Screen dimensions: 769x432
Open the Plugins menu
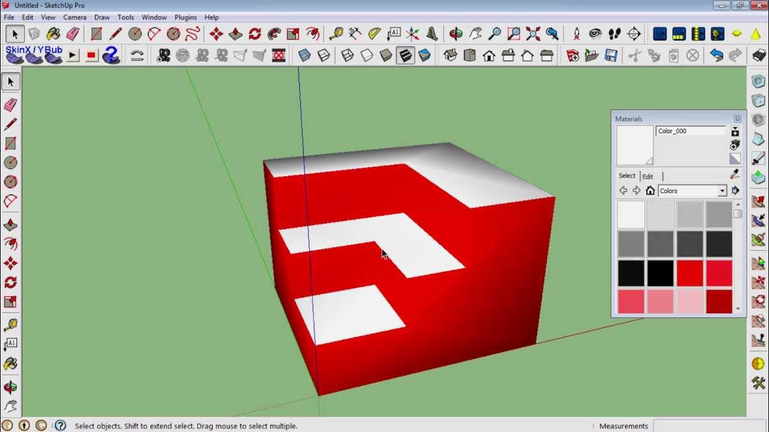186,17
